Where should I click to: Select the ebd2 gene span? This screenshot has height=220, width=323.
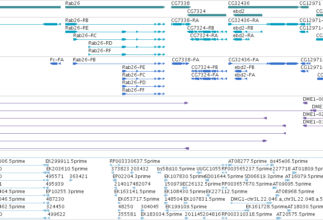click(247, 15)
